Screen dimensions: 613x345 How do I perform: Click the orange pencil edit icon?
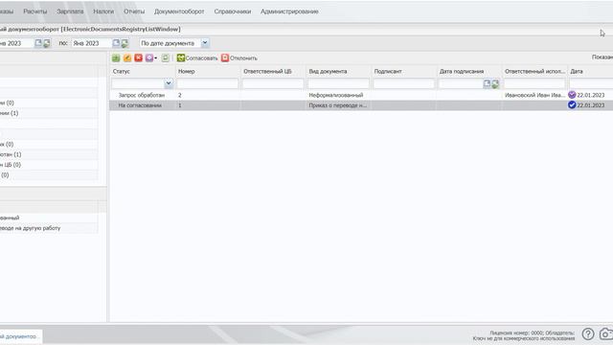pyautogui.click(x=127, y=57)
